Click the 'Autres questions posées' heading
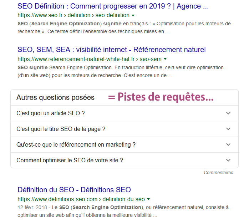The width and height of the screenshot is (244, 224). 55,97
